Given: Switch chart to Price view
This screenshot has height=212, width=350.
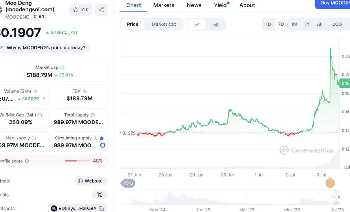Looking at the screenshot, I should pos(133,25).
